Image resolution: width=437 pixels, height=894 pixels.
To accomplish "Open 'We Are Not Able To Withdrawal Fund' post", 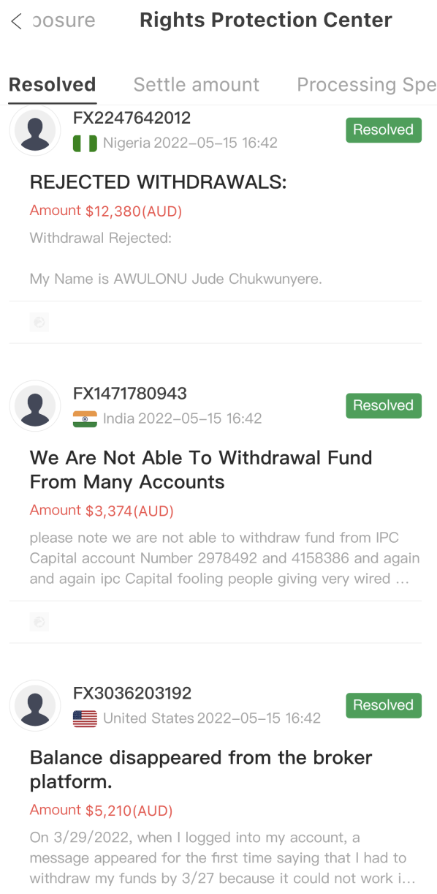I will [201, 470].
